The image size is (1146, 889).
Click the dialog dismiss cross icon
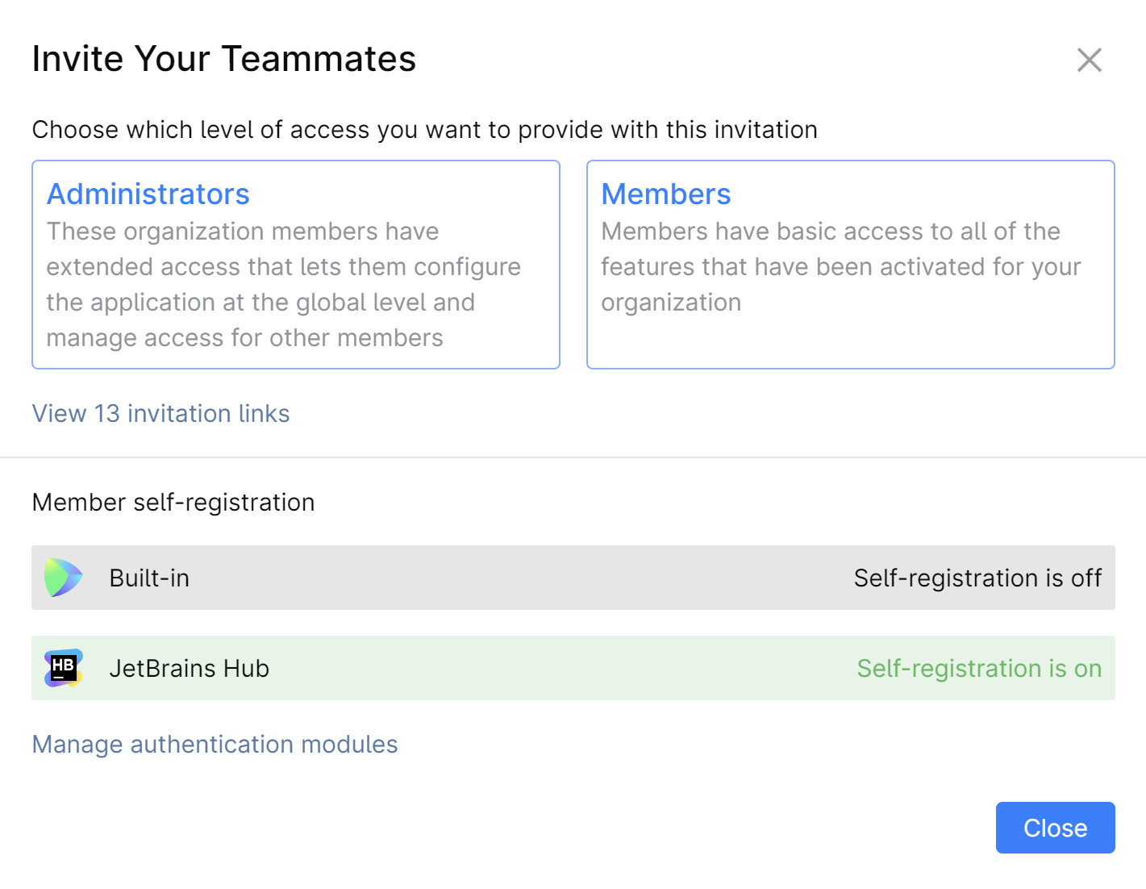1089,60
